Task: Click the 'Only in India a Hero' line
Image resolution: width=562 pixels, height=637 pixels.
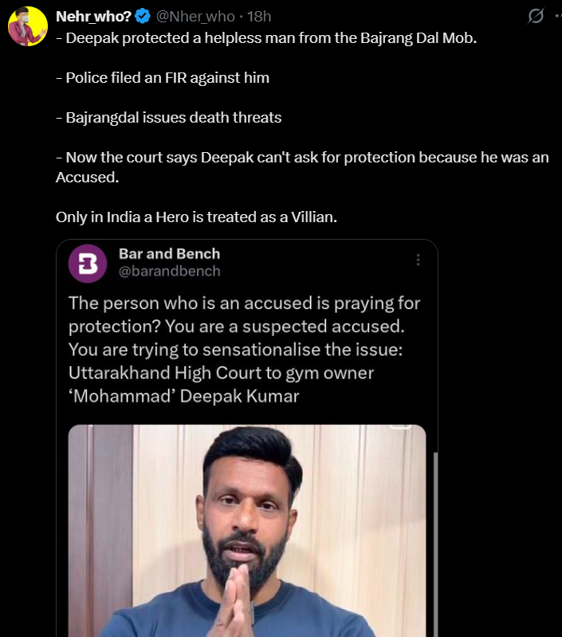Action: click(x=196, y=217)
